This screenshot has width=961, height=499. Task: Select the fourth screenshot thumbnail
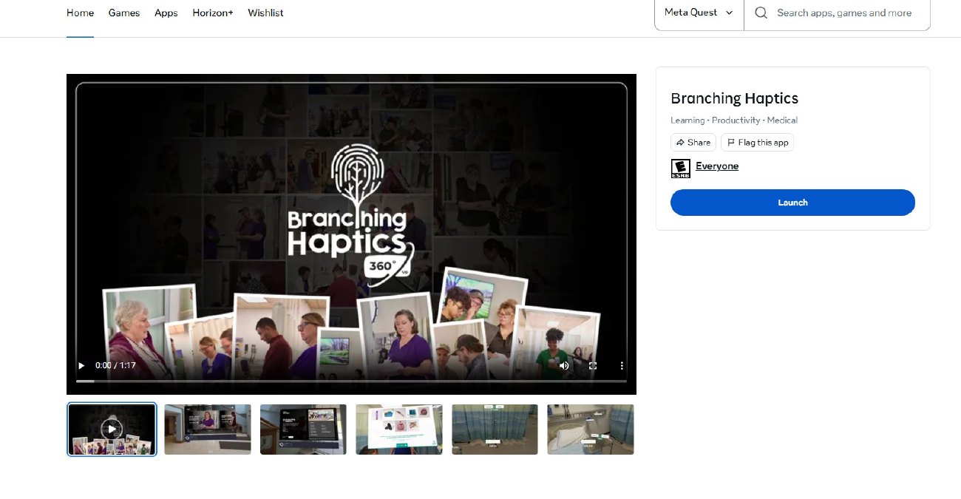(399, 429)
